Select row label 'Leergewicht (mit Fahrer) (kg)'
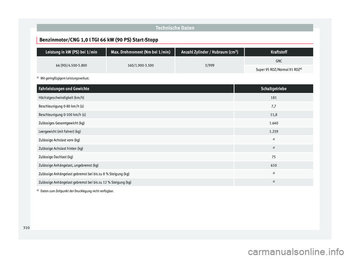This screenshot has height=258, width=350. pyautogui.click(x=59, y=132)
